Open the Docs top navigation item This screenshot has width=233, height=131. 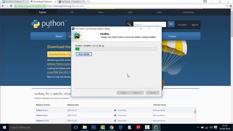pos(101,12)
